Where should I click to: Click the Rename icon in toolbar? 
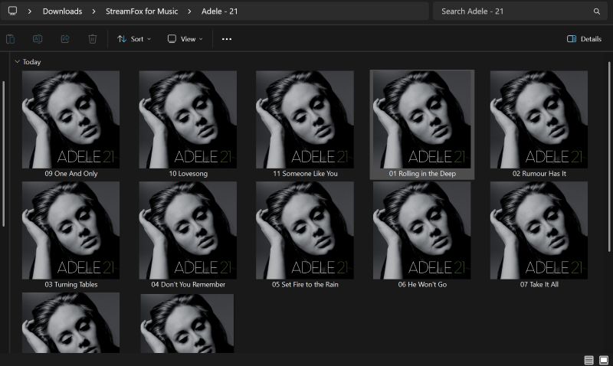[38, 39]
